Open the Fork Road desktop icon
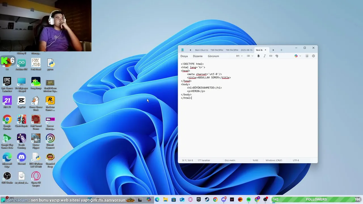Viewport: 363px width, 204px height. pyautogui.click(x=36, y=65)
